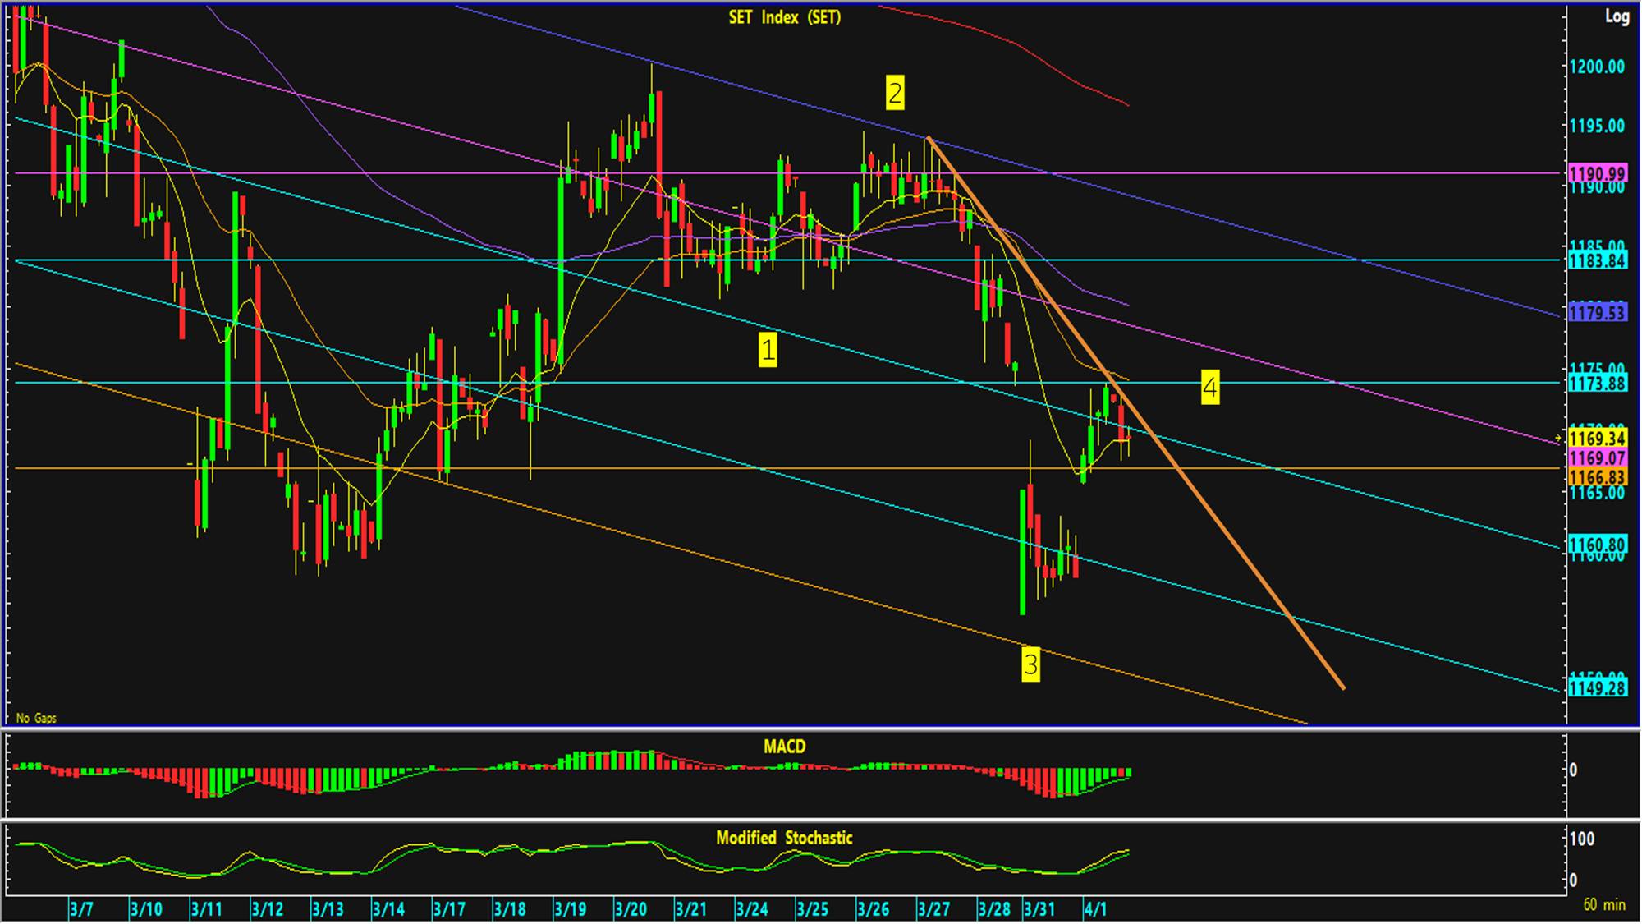
Task: Click the 60 min timeframe label
Action: click(x=1604, y=904)
